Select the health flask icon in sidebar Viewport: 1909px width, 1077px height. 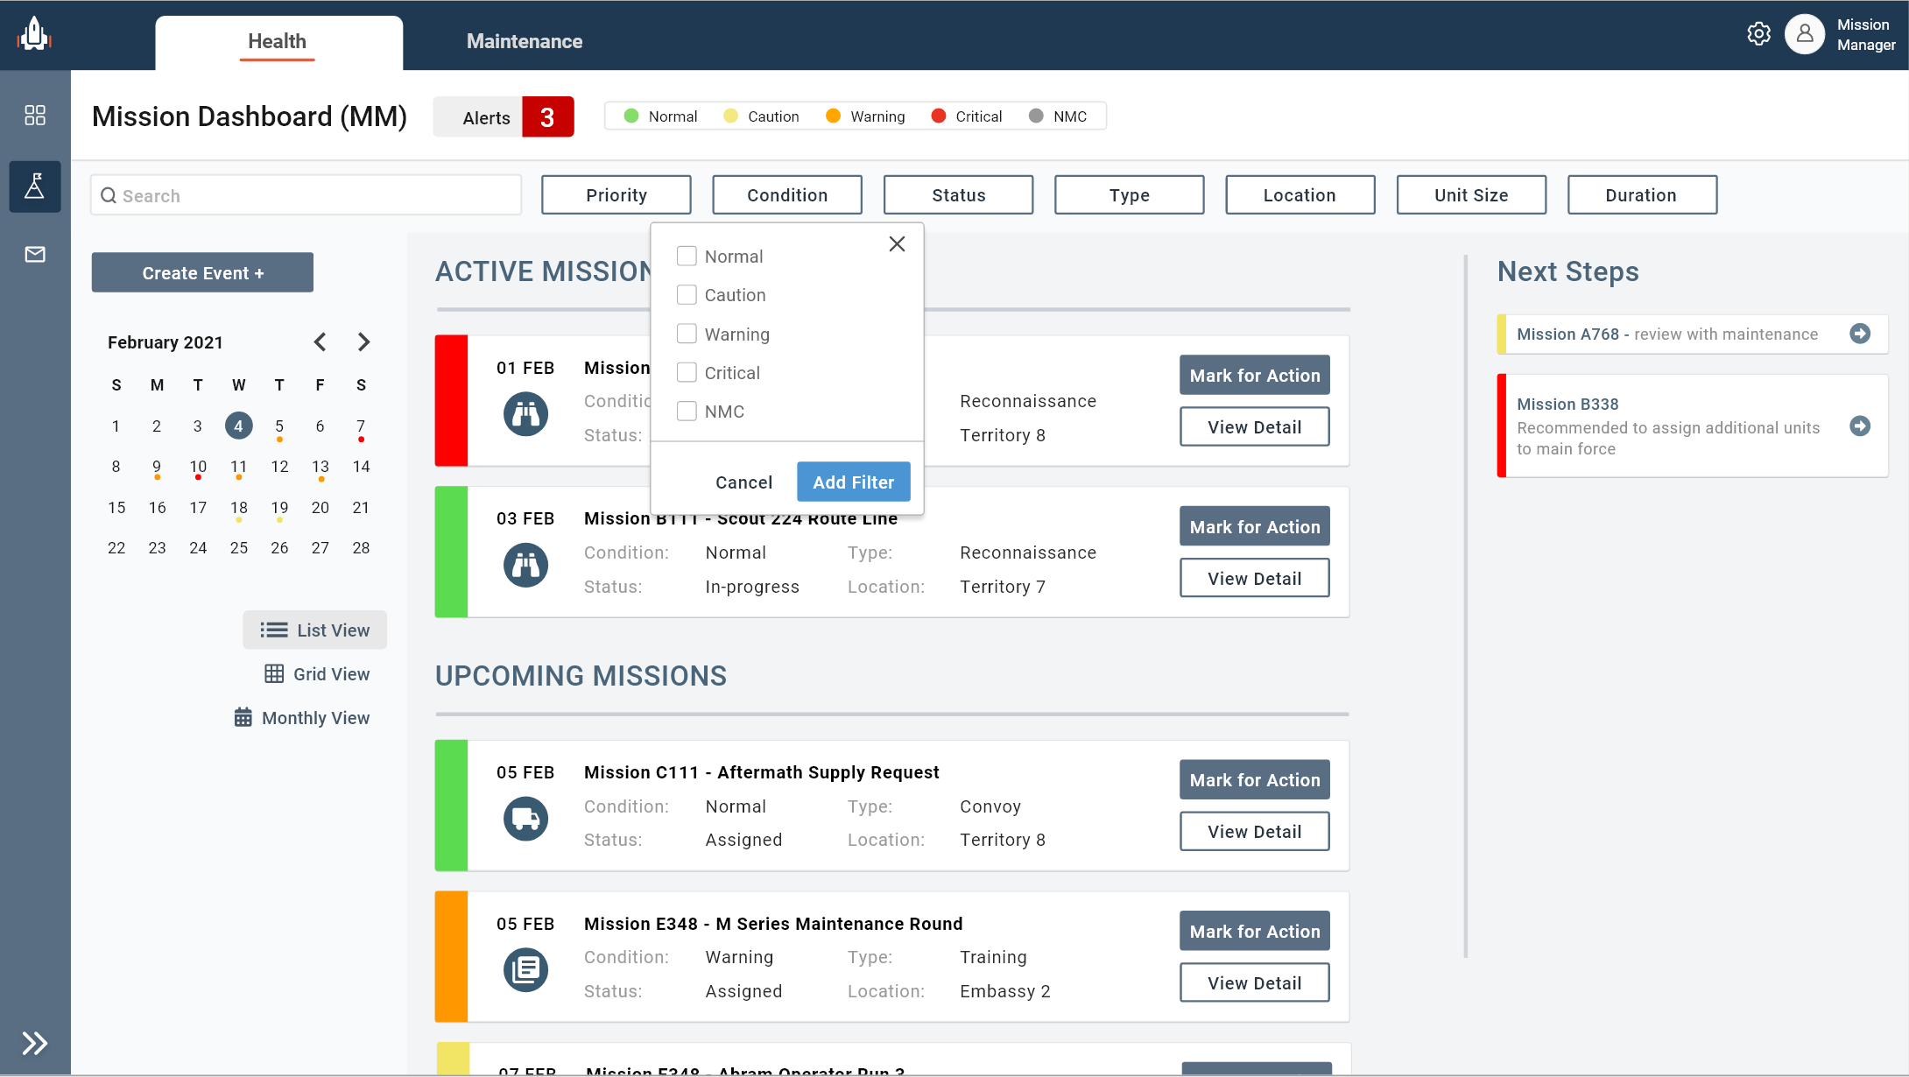point(35,187)
